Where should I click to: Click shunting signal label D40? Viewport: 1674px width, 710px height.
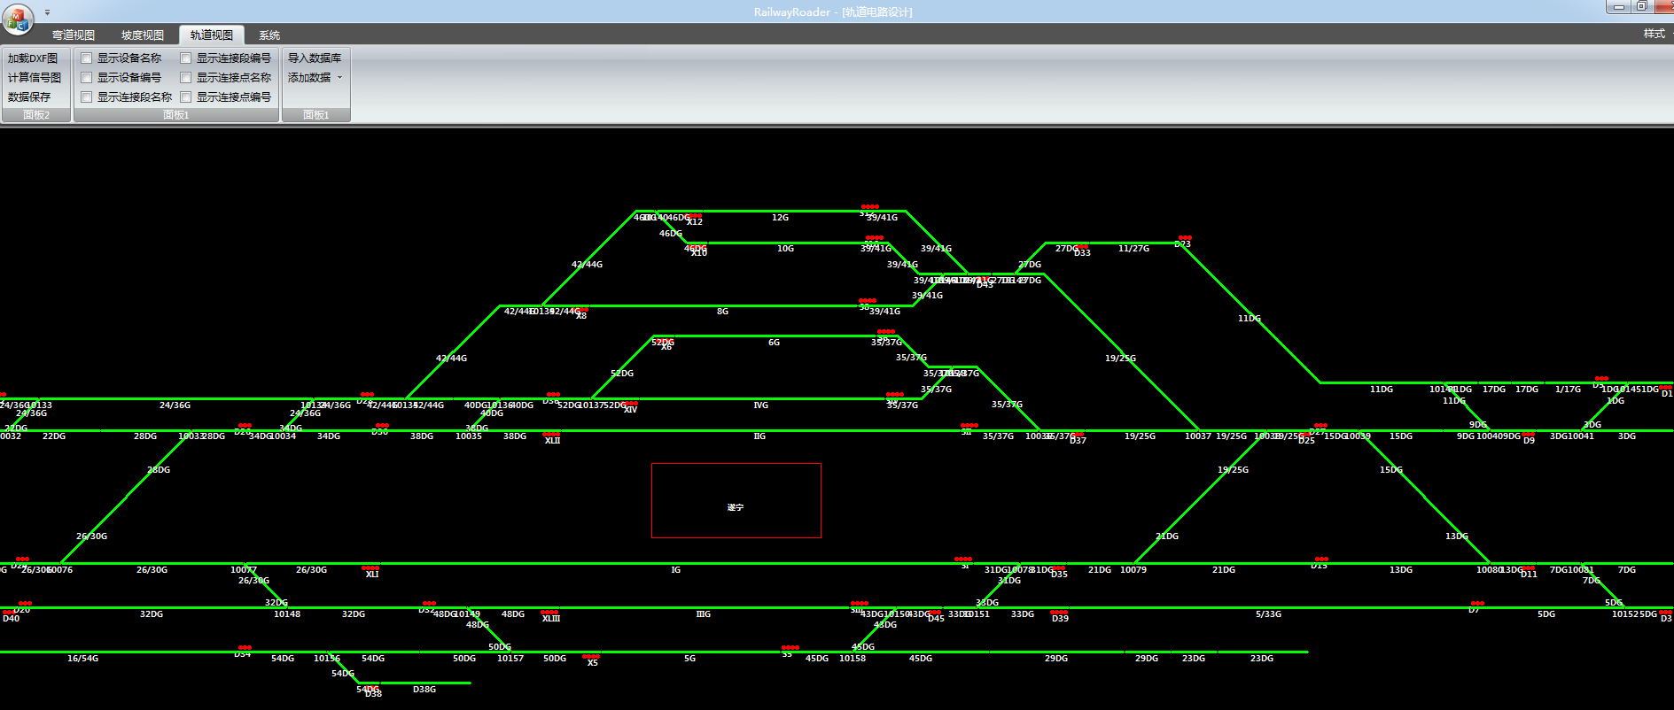(x=11, y=619)
